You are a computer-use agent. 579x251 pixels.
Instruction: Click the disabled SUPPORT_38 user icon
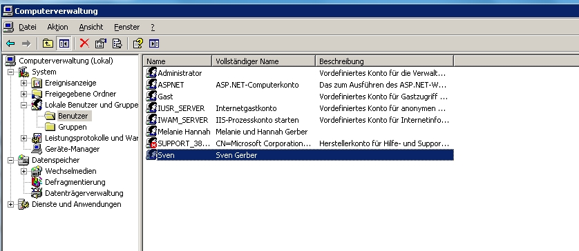coord(151,143)
